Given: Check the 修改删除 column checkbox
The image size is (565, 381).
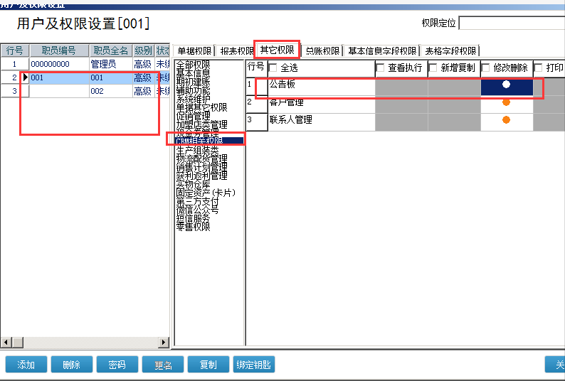Looking at the screenshot, I should tap(485, 68).
